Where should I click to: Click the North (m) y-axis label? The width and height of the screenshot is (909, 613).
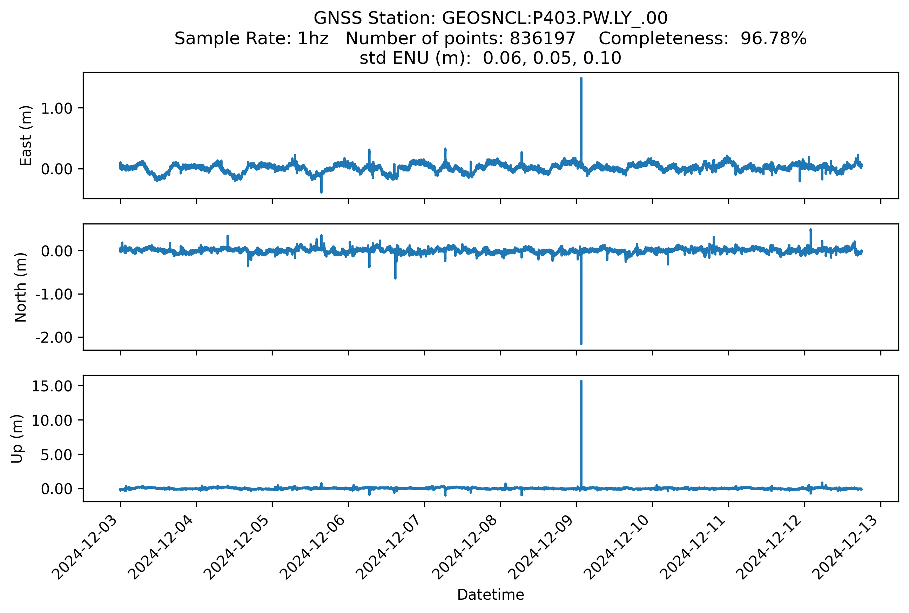point(20,287)
